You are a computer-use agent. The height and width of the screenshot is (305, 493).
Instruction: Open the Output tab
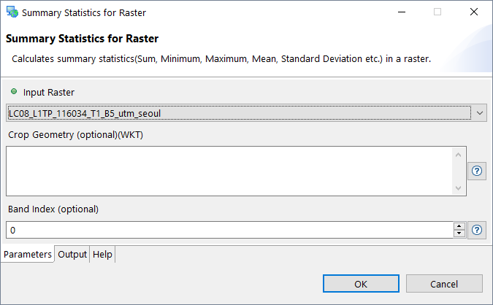72,254
